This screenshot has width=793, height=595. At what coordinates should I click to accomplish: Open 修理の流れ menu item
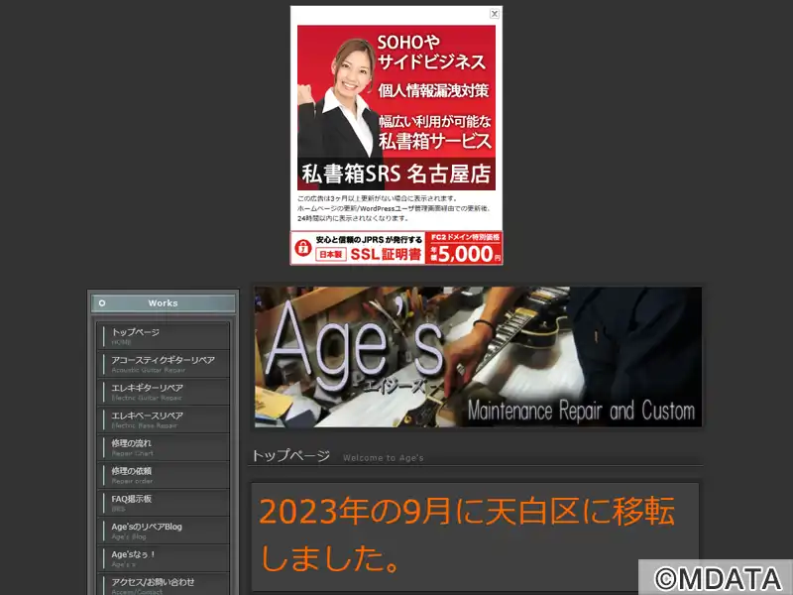click(x=163, y=447)
